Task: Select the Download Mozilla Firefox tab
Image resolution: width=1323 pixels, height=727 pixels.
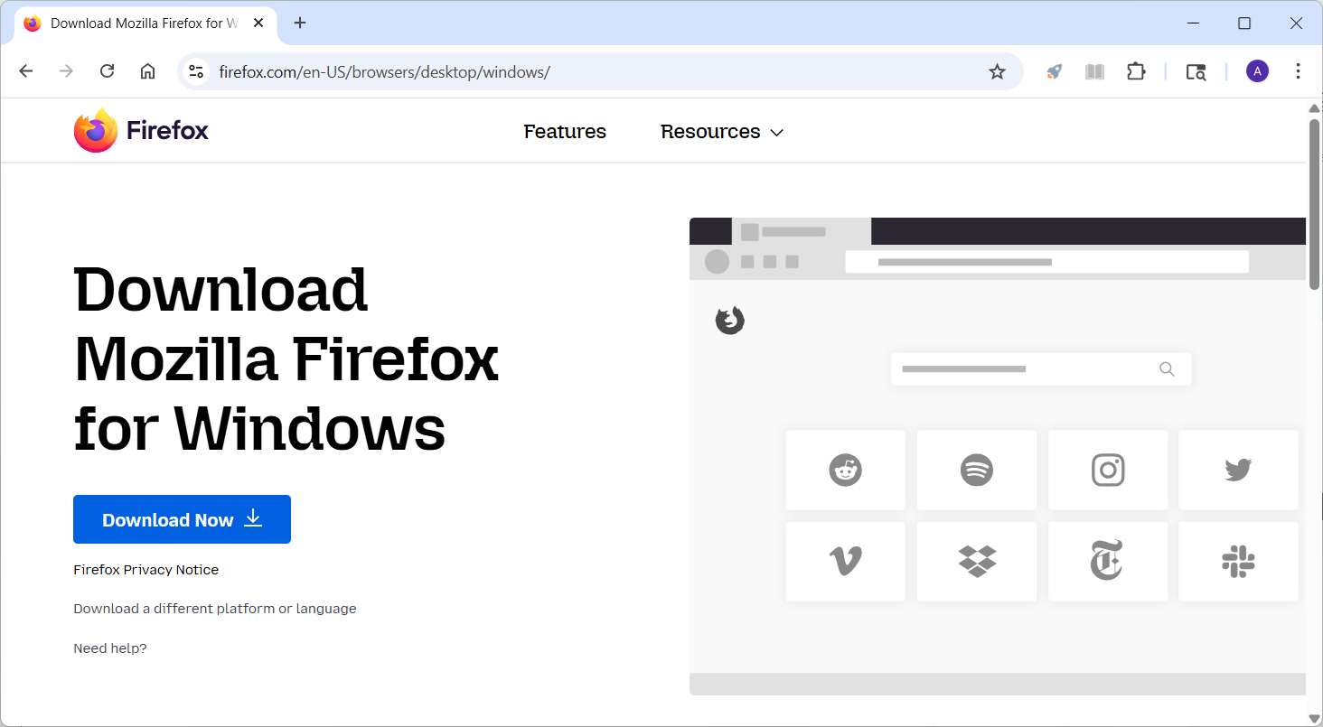Action: [145, 23]
